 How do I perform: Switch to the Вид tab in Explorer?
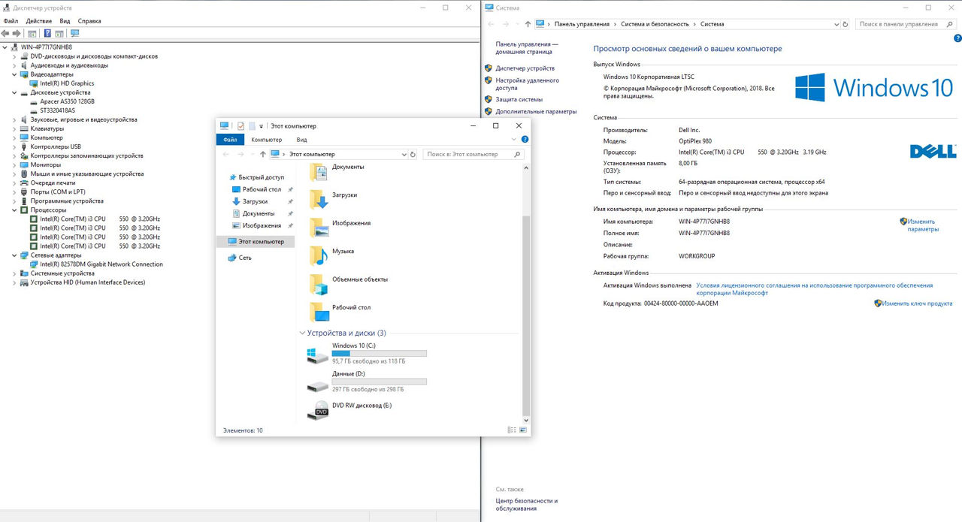301,140
